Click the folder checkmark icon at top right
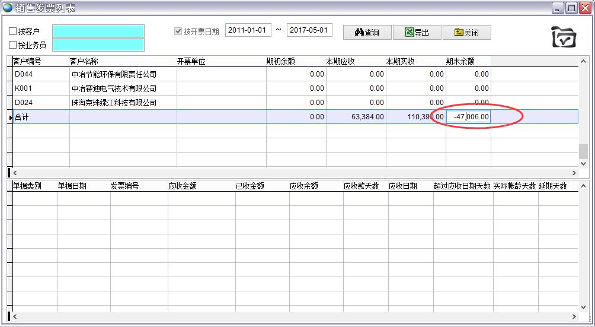Viewport: 595px width, 327px height. 564,37
